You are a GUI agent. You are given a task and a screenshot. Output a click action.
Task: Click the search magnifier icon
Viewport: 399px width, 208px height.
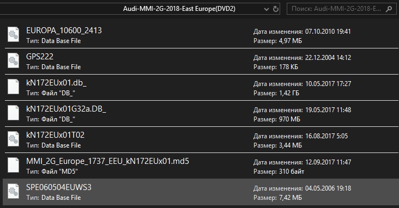tap(389, 9)
